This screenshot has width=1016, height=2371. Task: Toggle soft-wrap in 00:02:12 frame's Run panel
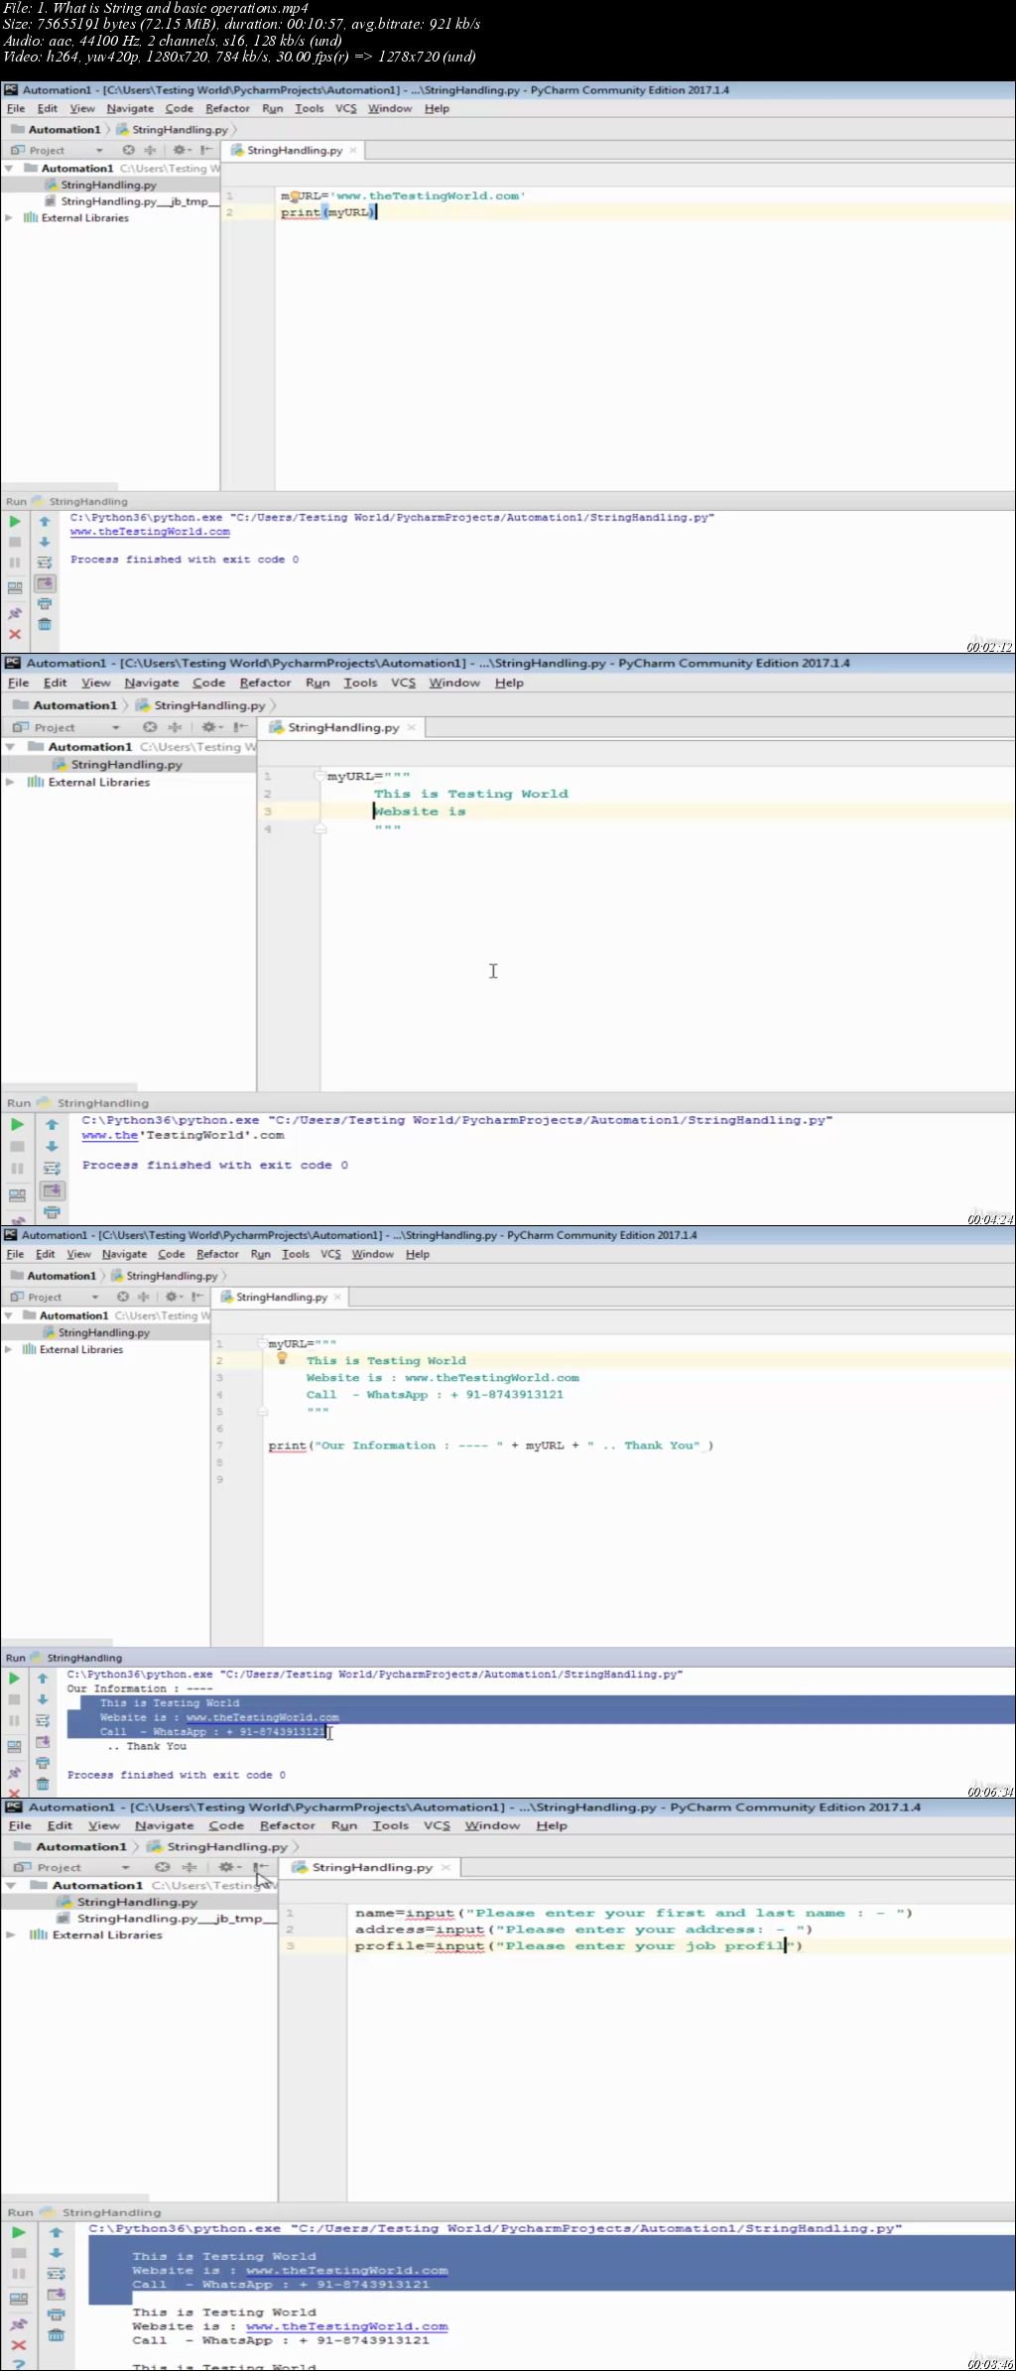click(45, 562)
